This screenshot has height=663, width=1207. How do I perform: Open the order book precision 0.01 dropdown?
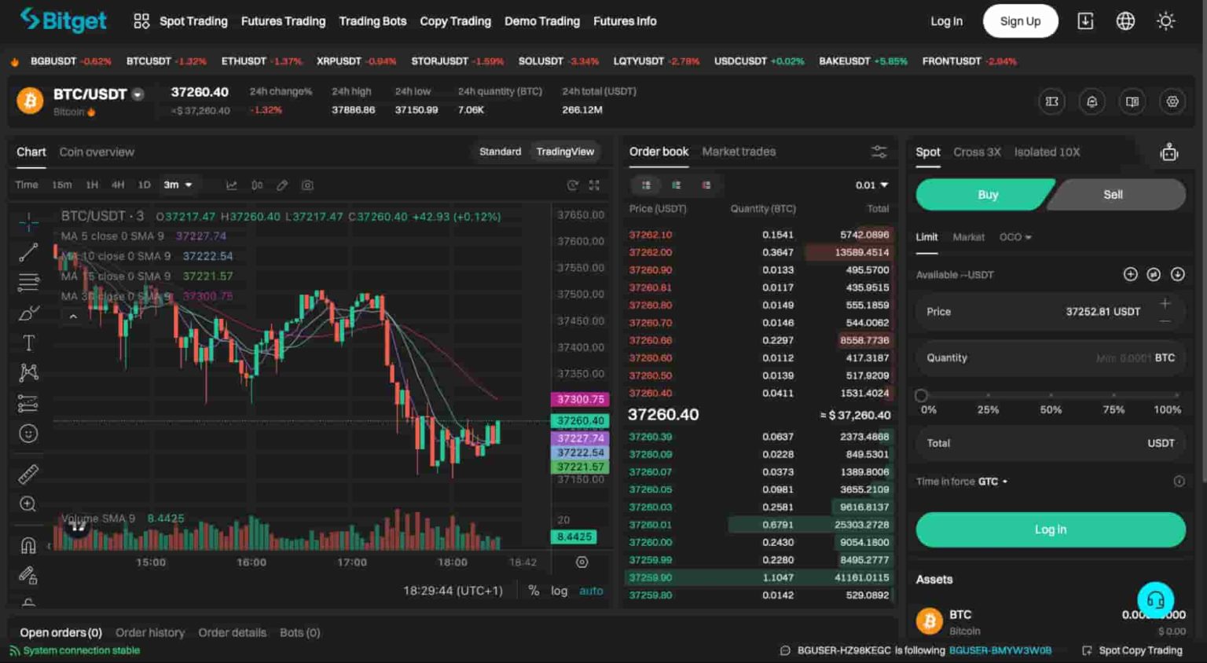click(871, 185)
